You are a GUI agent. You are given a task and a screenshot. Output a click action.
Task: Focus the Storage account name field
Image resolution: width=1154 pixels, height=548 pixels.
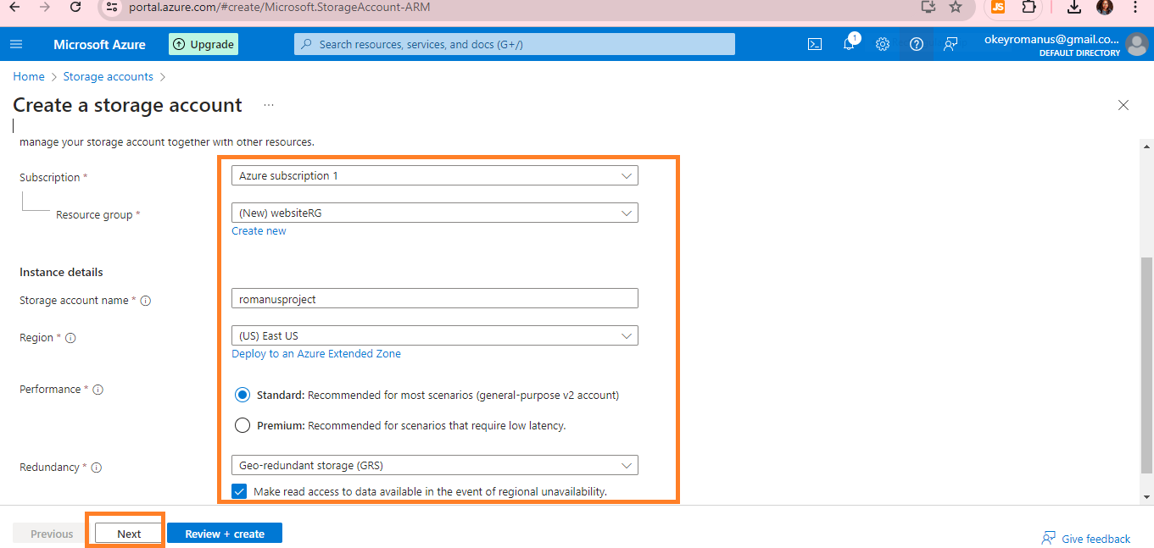pos(435,298)
